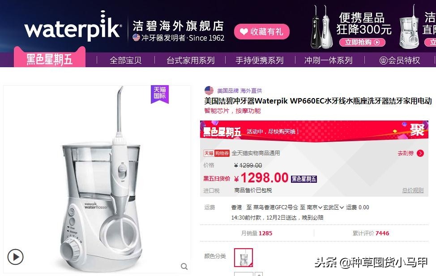Click the Waterpik logo in the header
Image resolution: width=436 pixels, height=276 pixels.
(x=73, y=26)
